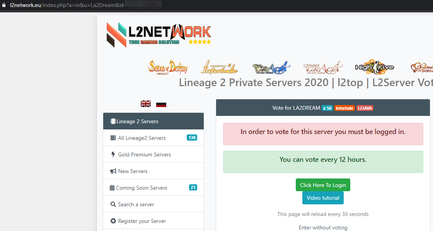Open Coming Soon Servers menu item

[x=141, y=188]
